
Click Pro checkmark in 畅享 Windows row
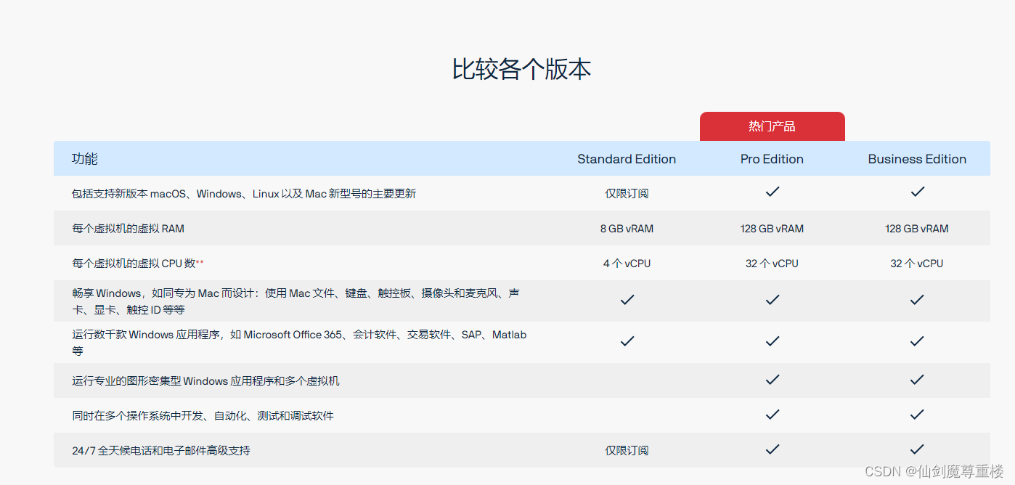click(773, 299)
